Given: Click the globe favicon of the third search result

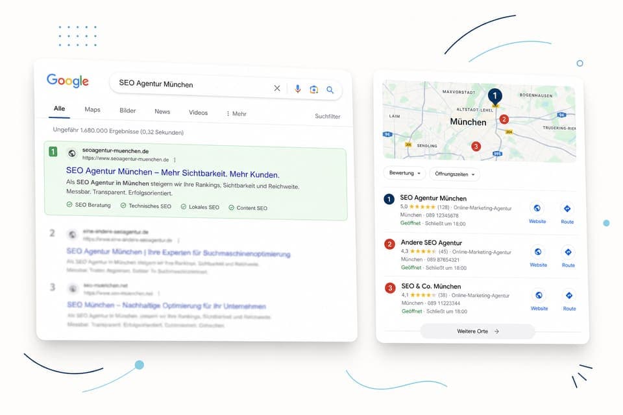Looking at the screenshot, I should (x=73, y=289).
